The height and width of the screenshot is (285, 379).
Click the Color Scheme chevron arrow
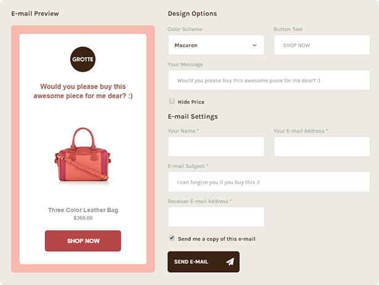(255, 45)
